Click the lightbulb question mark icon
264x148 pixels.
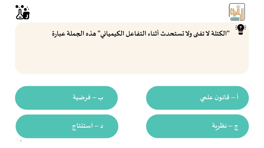click(x=241, y=30)
